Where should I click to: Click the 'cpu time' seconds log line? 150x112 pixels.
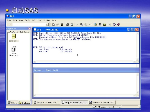click(55, 52)
